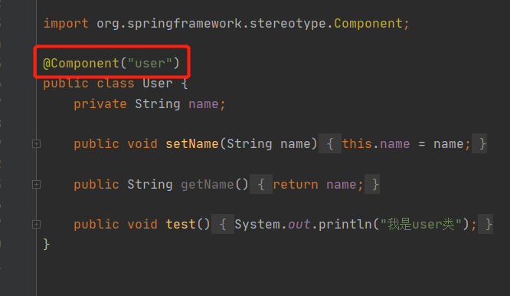Screen dimensions: 510x296
Task: Click the getName method name
Action: coord(208,185)
